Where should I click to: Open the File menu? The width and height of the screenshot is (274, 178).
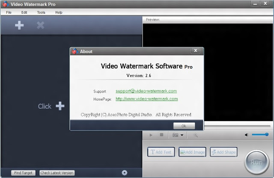tap(9, 12)
